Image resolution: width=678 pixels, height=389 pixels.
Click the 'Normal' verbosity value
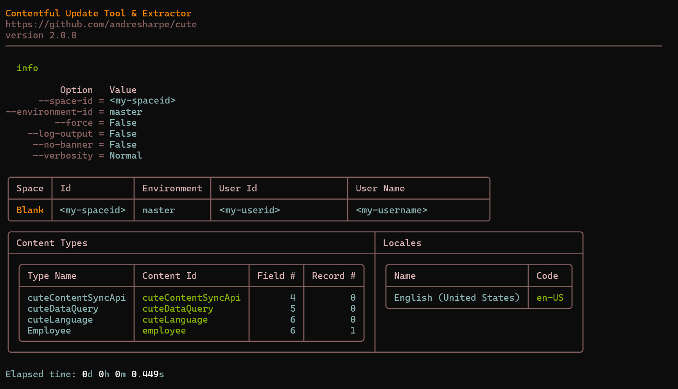tap(126, 155)
